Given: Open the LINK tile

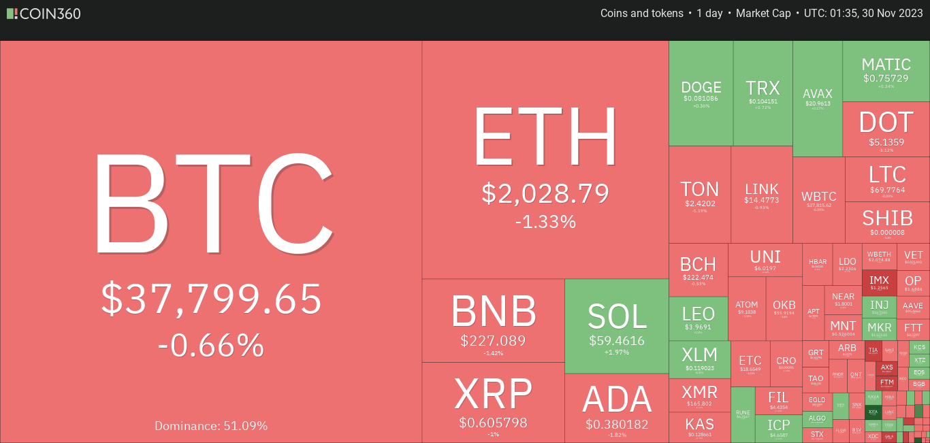Looking at the screenshot, I should [x=762, y=195].
